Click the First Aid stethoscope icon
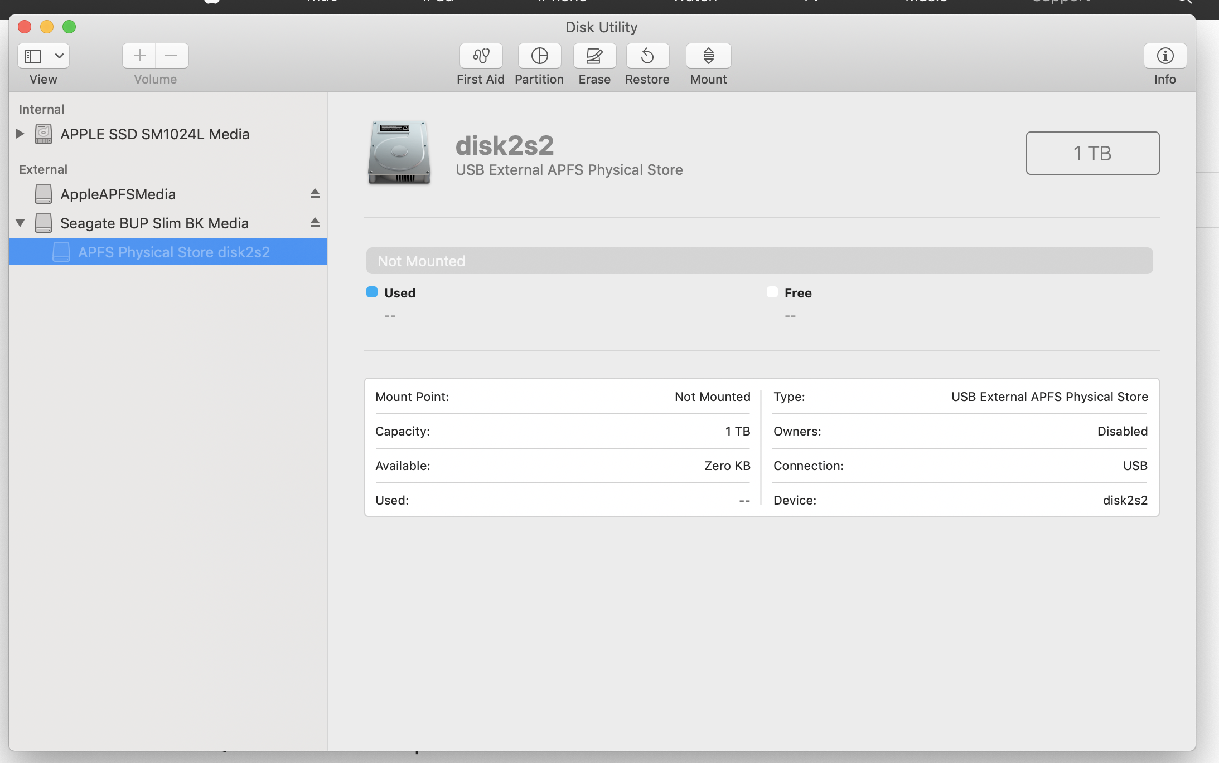Screen dimensions: 1219x763 pyautogui.click(x=481, y=56)
